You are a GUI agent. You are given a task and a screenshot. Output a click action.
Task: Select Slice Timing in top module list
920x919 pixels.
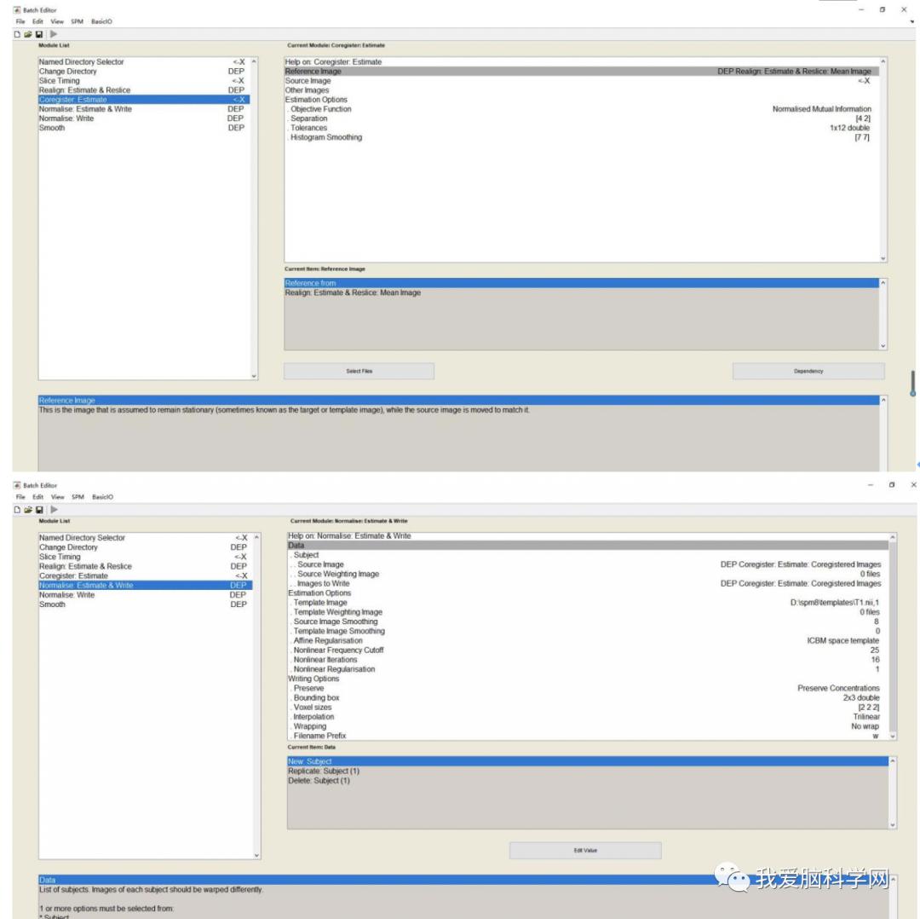tap(144, 80)
